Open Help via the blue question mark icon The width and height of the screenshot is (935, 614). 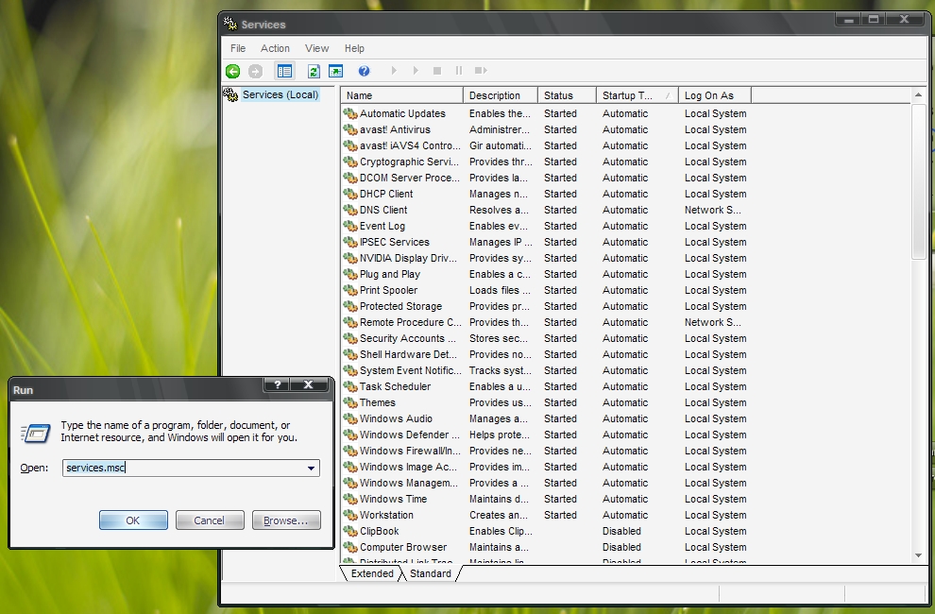pos(364,71)
